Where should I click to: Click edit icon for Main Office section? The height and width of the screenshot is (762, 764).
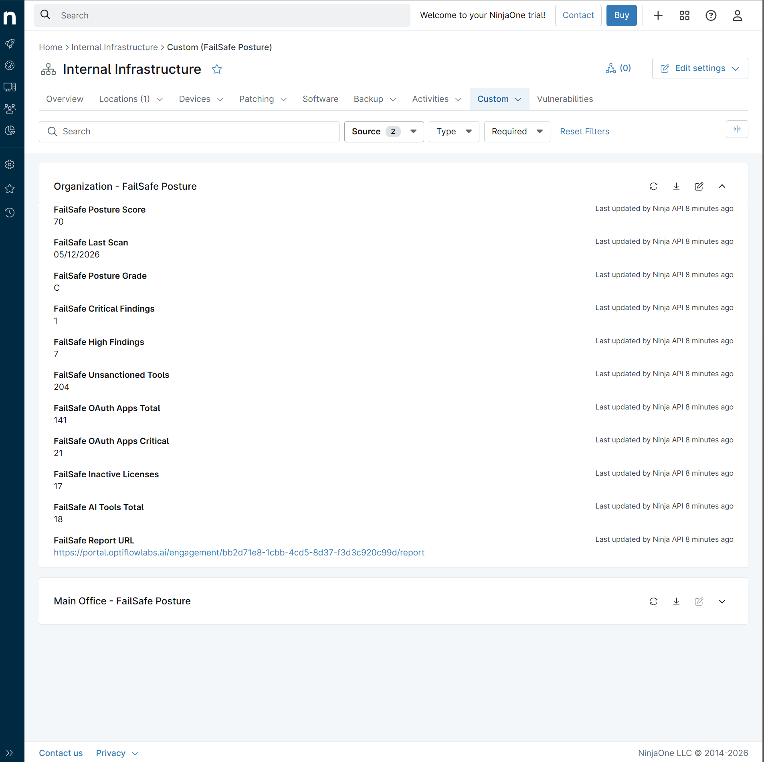(699, 602)
